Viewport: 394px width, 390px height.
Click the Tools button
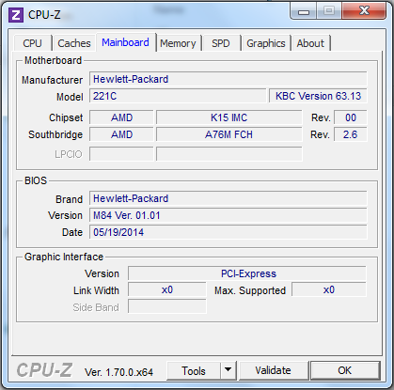point(194,371)
